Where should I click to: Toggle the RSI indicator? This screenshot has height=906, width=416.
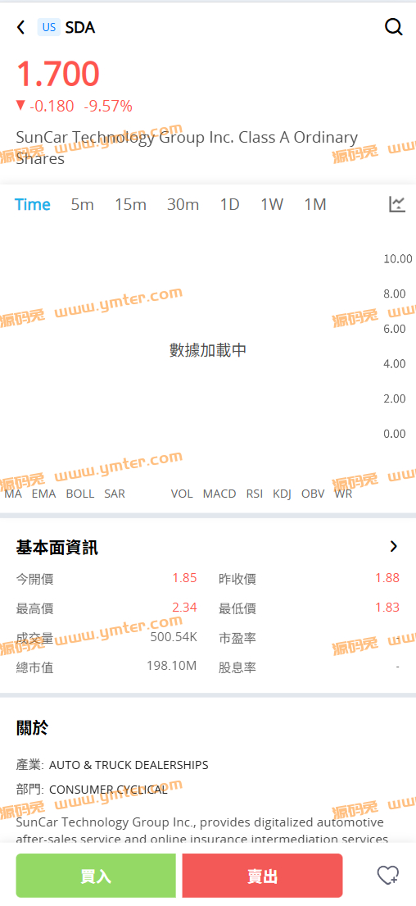(x=255, y=494)
